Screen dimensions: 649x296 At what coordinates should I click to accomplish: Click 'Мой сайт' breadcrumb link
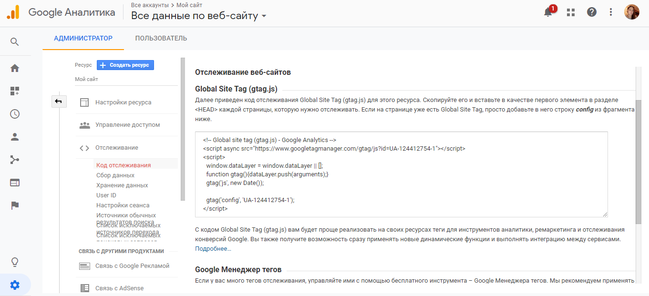point(189,5)
